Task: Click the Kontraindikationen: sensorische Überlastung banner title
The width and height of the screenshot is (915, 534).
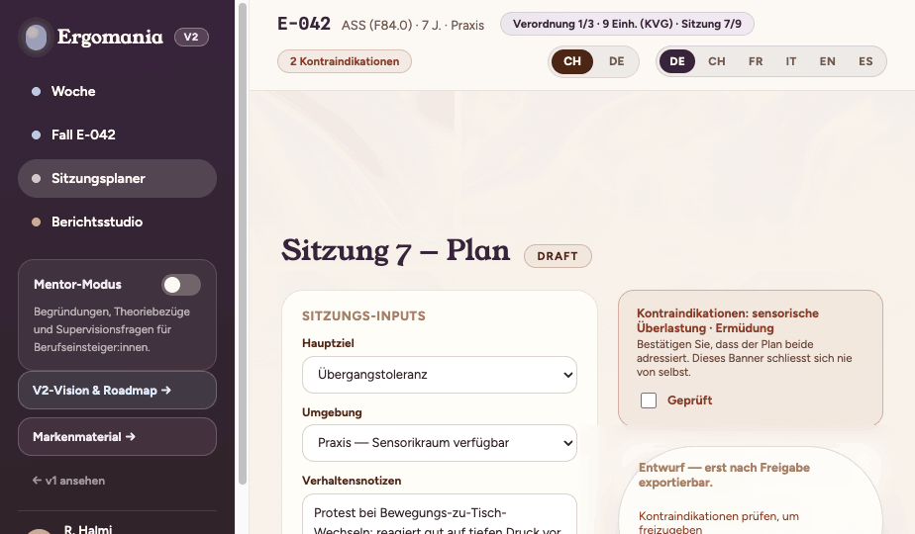Action: (x=728, y=320)
